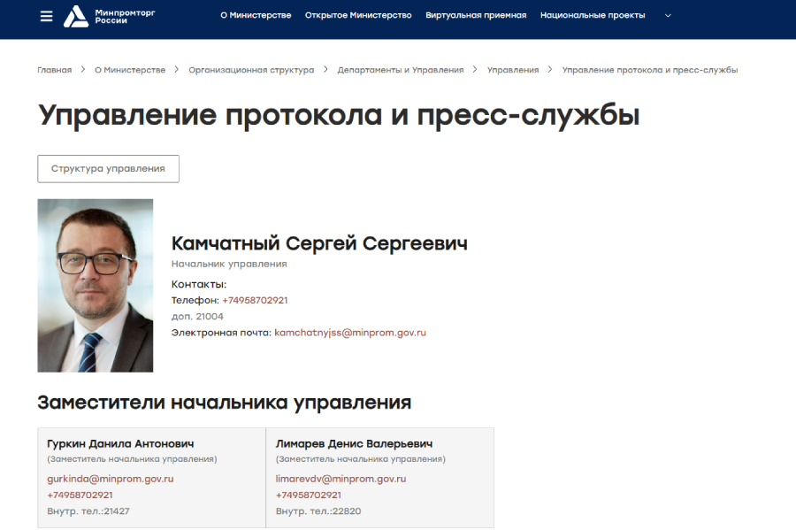
Task: Open limarevdv@minprom.gov.ru email link
Action: [343, 478]
